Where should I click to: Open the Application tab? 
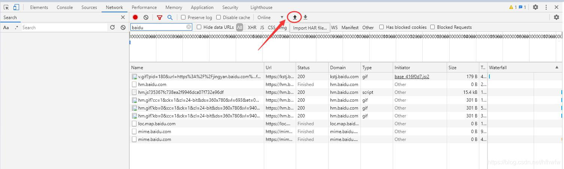click(x=202, y=7)
